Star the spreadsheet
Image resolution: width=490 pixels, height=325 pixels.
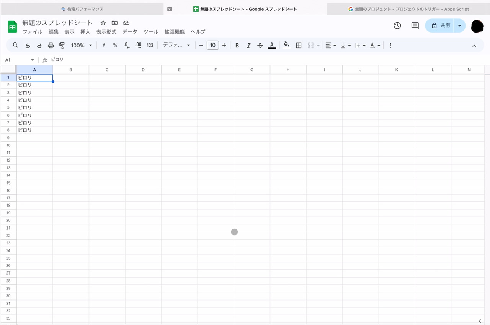click(x=103, y=23)
